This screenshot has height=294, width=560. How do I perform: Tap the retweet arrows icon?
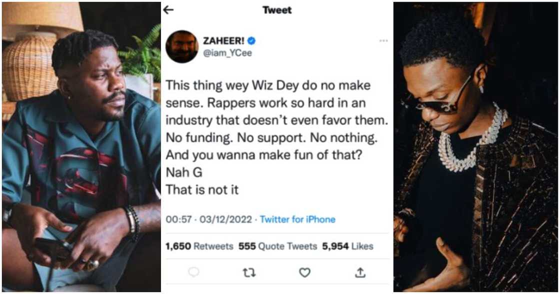coord(248,272)
